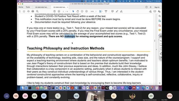Open the red Create PDF tool in right pane

[160, 26]
